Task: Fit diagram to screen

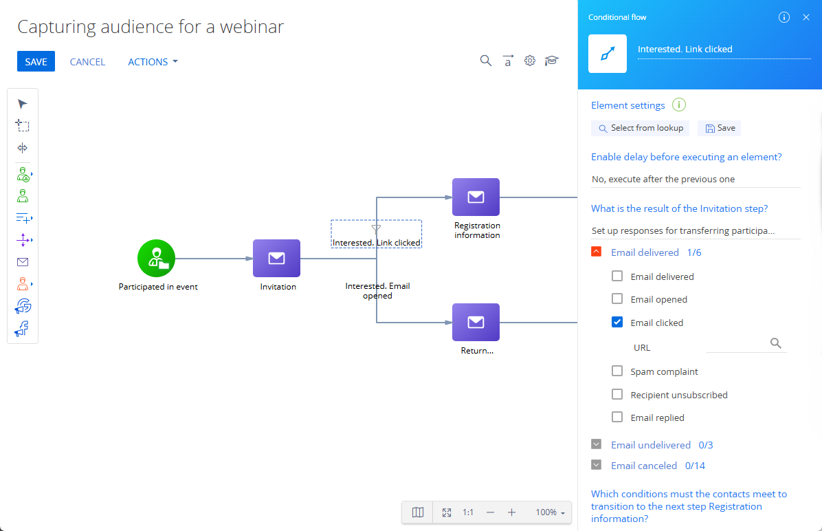Action: tap(447, 512)
